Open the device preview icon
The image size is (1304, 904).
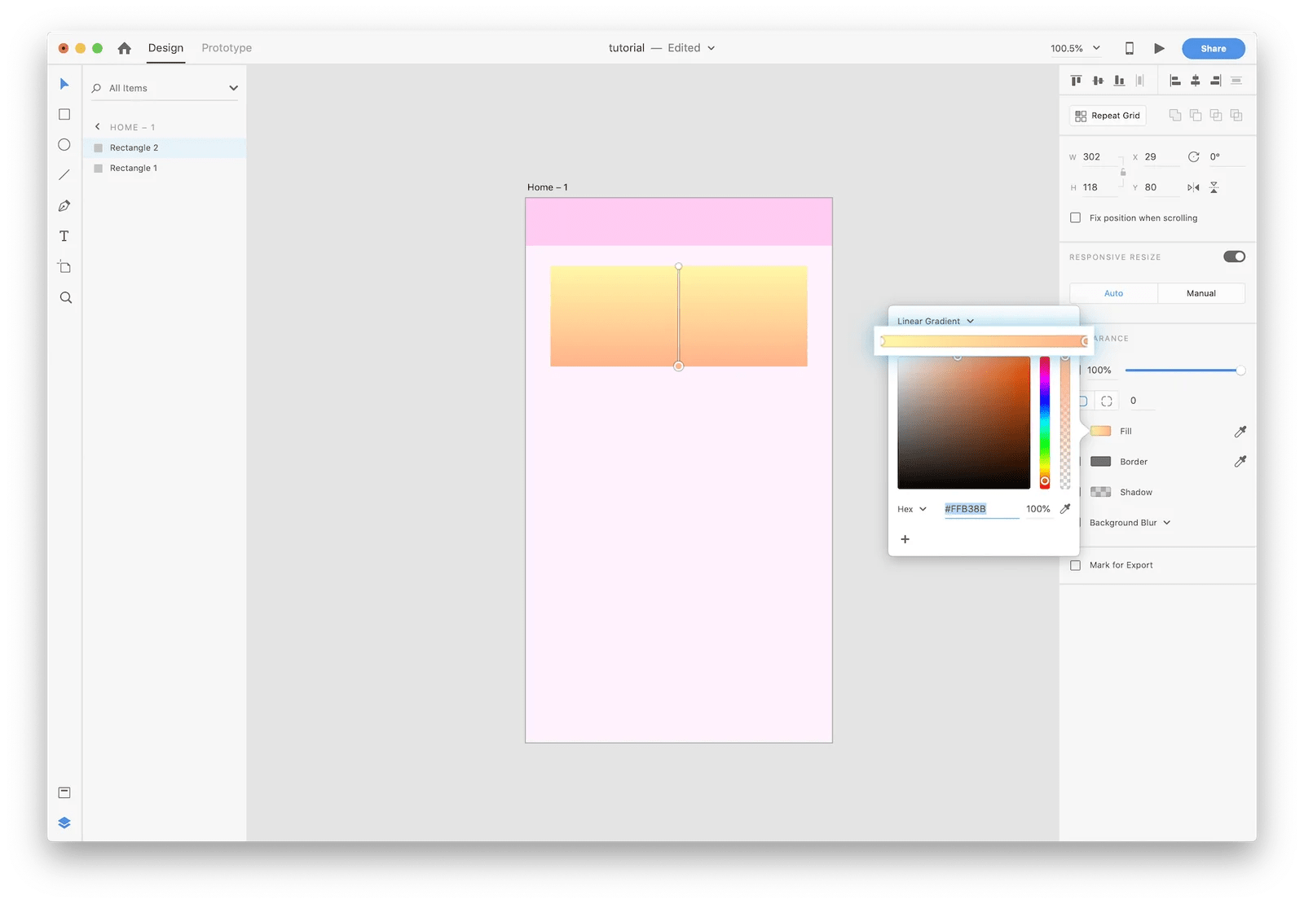(1129, 48)
